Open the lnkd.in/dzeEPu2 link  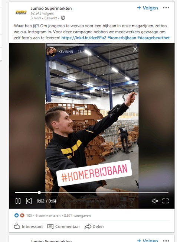coord(84,38)
